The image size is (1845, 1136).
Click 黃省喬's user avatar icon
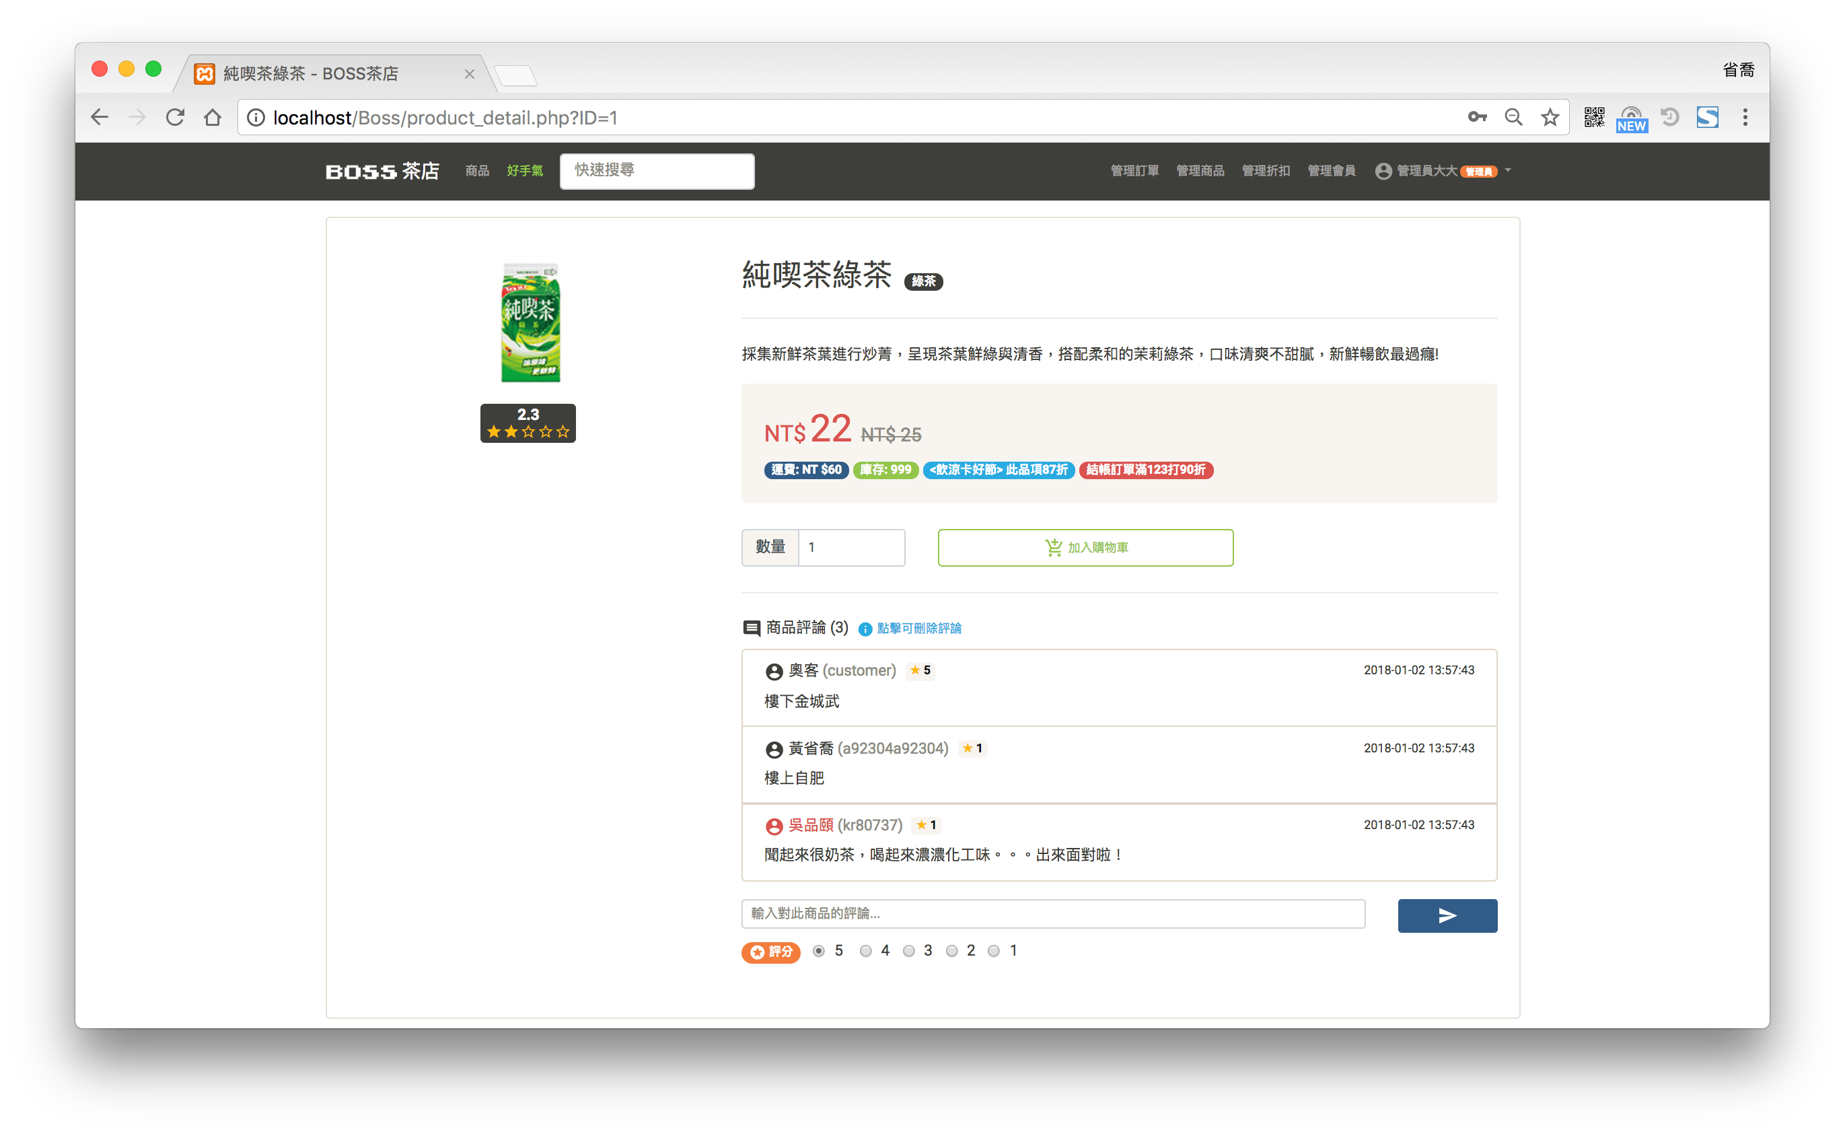(774, 750)
